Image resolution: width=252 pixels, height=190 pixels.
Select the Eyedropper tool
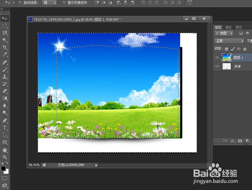(5, 54)
